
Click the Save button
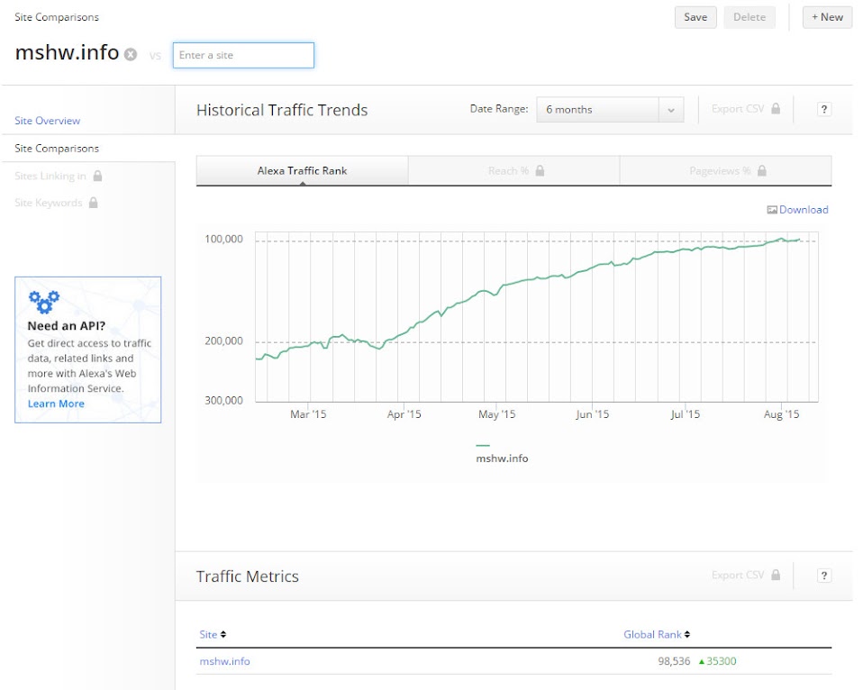coord(695,17)
